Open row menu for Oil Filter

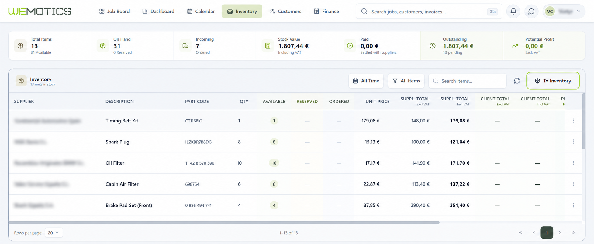point(573,163)
